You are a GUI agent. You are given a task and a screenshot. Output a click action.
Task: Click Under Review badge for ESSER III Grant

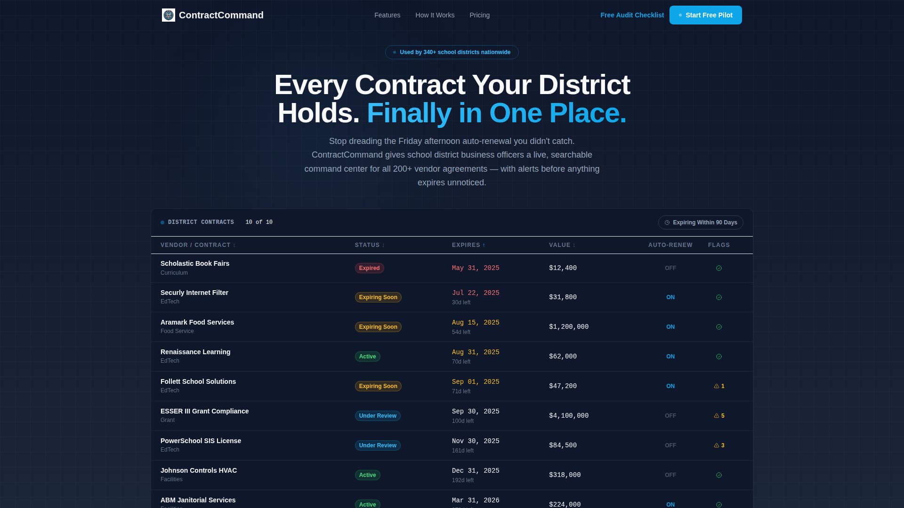(378, 416)
